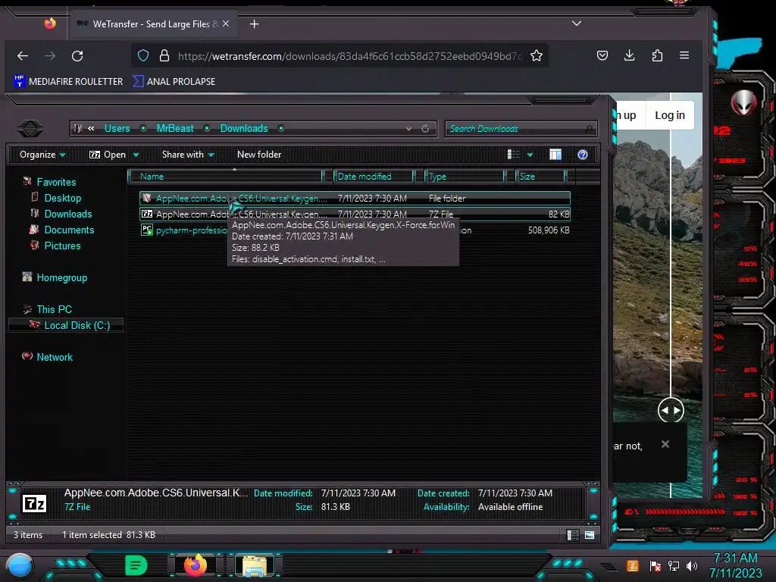This screenshot has width=776, height=582.
Task: Expand view options dropdown arrow
Action: pos(530,155)
